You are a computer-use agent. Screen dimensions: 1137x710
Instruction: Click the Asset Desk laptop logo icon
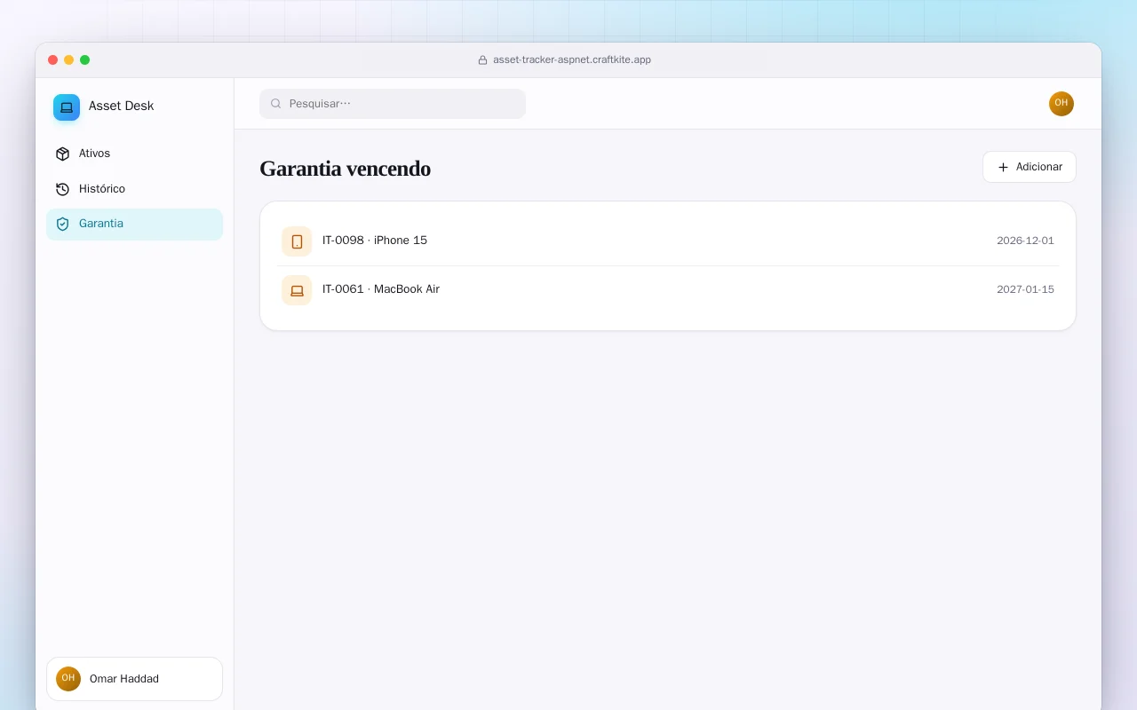click(x=67, y=107)
